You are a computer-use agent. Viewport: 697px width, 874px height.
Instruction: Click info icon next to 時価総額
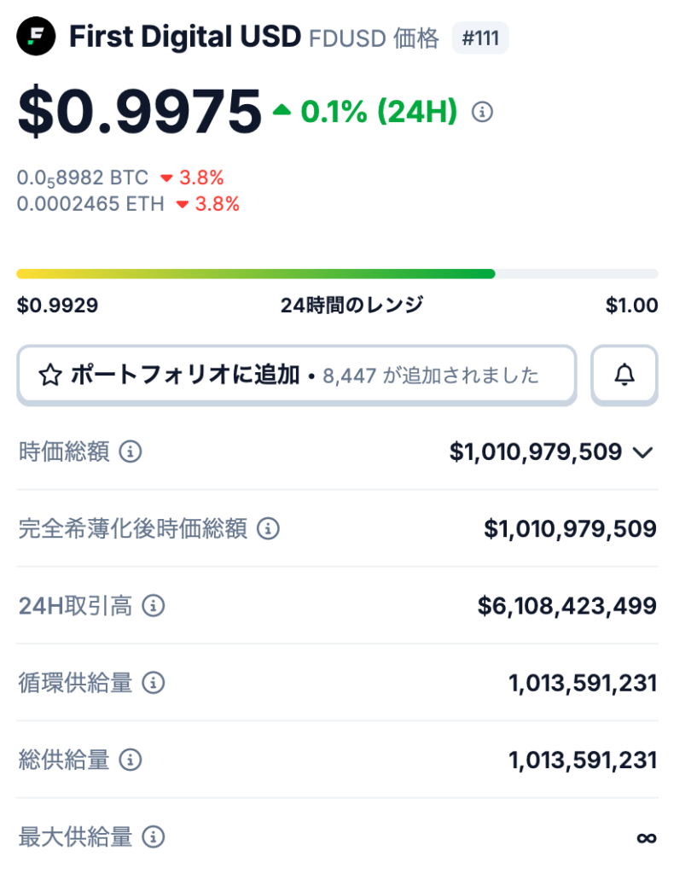pos(130,452)
